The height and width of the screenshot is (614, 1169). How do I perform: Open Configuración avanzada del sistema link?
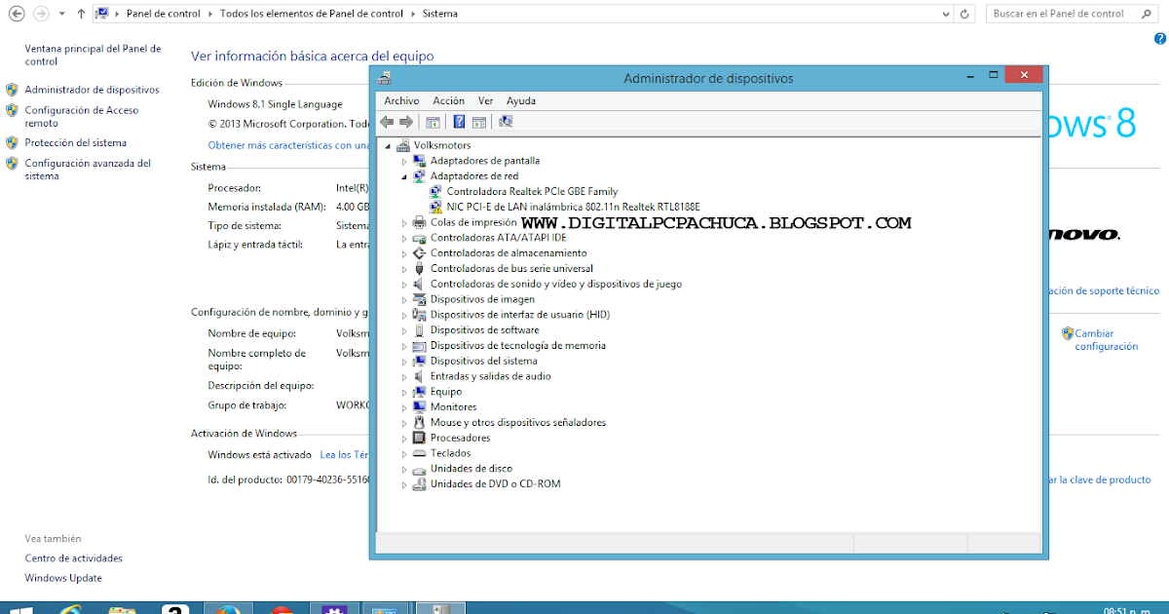click(88, 170)
